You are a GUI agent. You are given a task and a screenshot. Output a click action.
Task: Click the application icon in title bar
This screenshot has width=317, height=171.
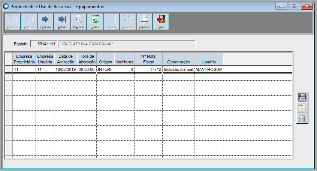(6, 6)
